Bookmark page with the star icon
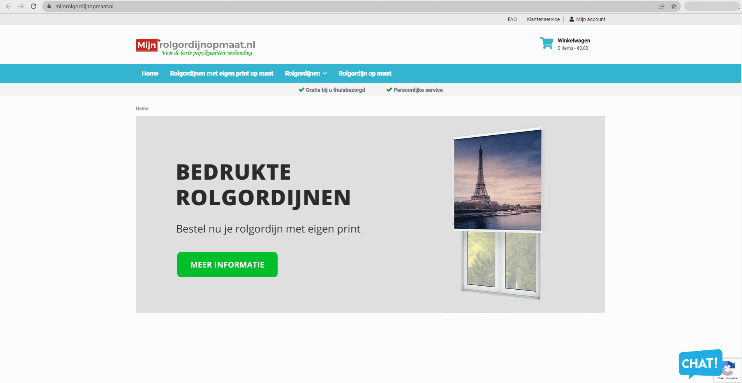 point(674,6)
